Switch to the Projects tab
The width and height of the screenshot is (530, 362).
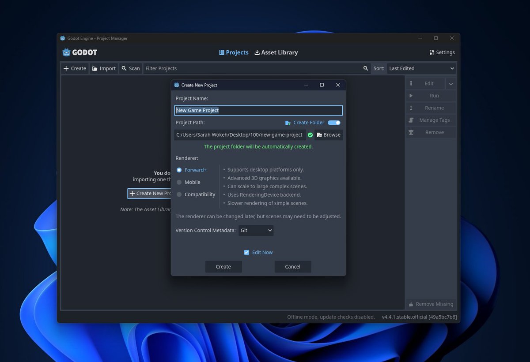pos(234,52)
